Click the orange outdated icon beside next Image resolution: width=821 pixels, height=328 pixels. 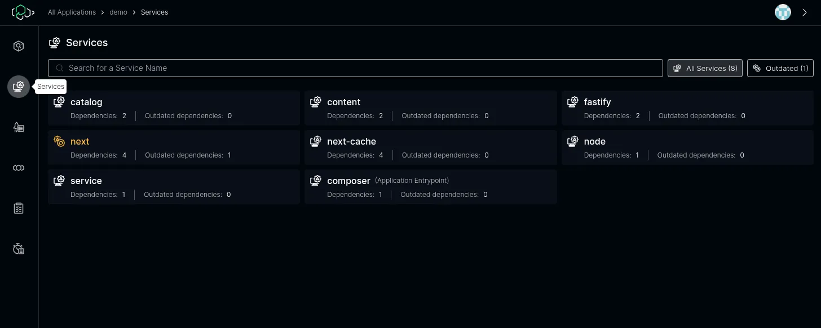59,141
